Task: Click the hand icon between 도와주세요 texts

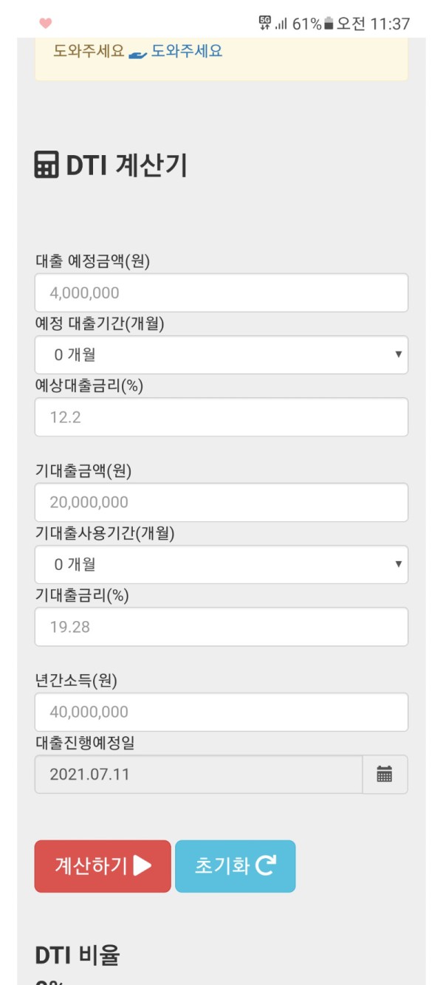Action: pos(138,53)
